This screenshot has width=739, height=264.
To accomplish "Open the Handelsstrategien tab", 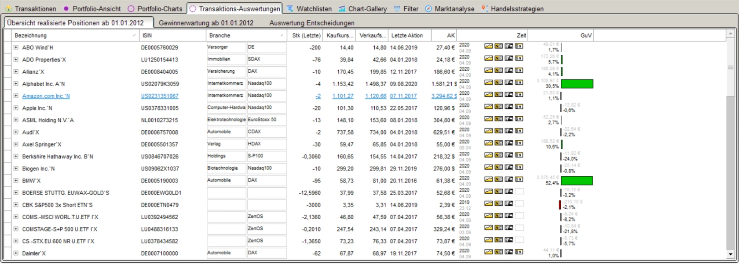I will 512,9.
